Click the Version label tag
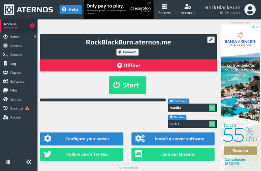 (177, 117)
